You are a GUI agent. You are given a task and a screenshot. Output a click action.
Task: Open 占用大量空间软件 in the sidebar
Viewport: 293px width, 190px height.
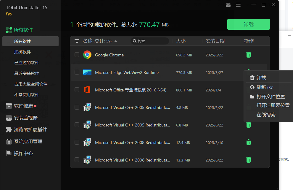tap(31, 84)
